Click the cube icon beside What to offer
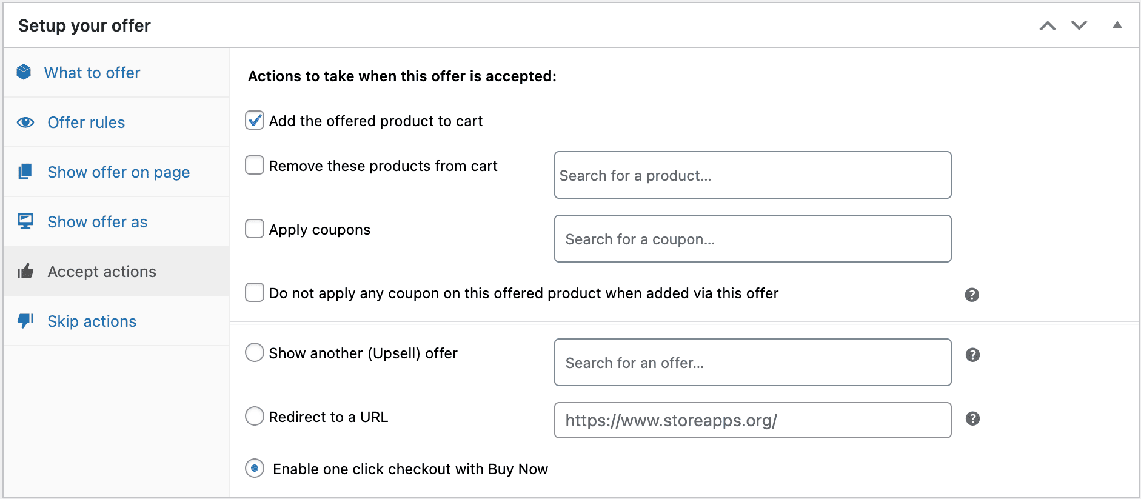This screenshot has width=1141, height=499. point(24,72)
